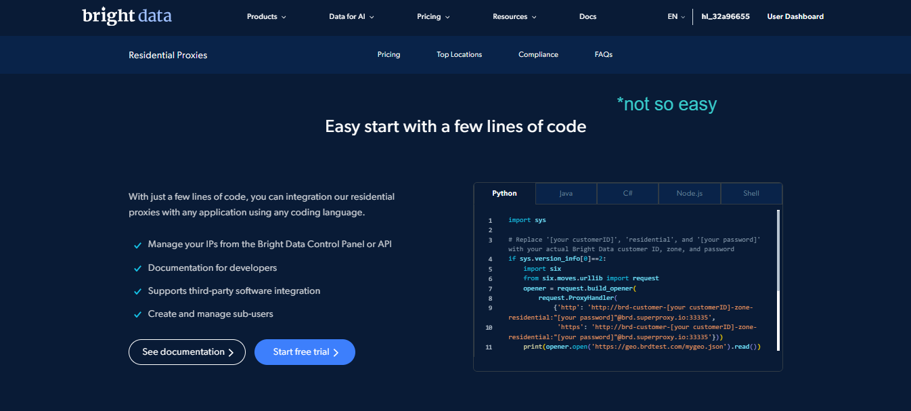Click the arrow icon in Start free trial
This screenshot has height=411, width=911.
(336, 353)
